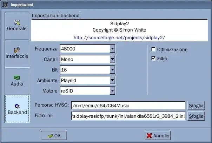
Task: Toggle the Filtro checkbox
Action: [x=153, y=59]
